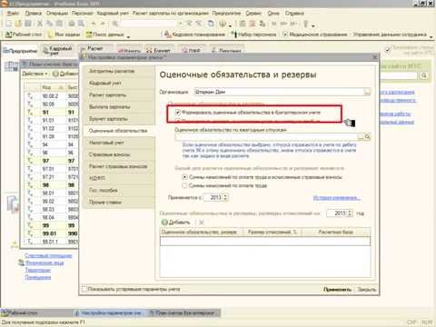Screen dimensions: 436x327
Task: Toggle Показывать устаревшие параметры учета checkbox
Action: click(84, 289)
